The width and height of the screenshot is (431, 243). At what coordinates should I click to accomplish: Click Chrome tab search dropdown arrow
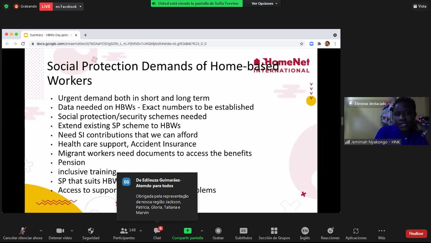[335, 35]
